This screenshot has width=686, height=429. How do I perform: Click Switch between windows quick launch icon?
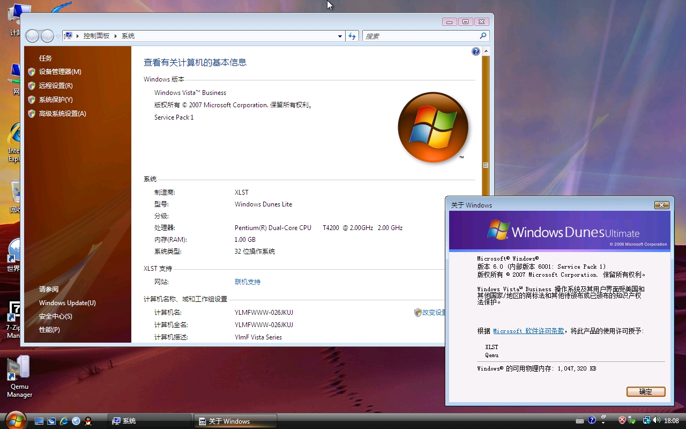tap(51, 421)
